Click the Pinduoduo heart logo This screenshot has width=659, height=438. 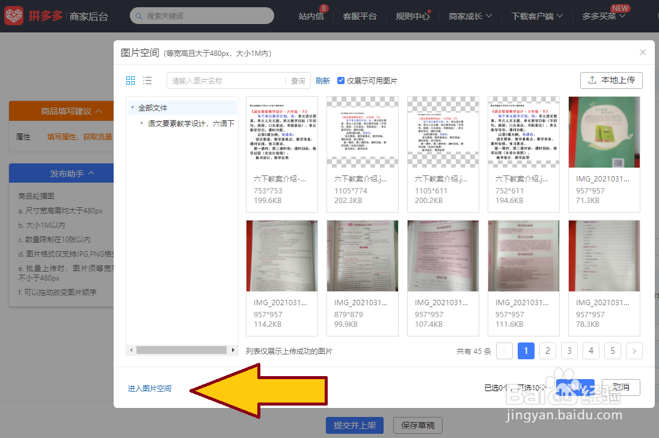(14, 16)
